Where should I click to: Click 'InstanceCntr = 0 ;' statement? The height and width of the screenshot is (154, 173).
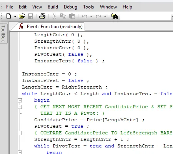50,74
